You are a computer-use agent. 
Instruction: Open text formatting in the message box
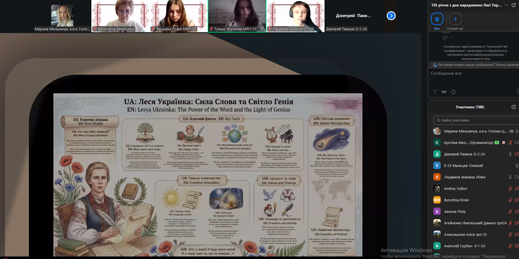tap(435, 91)
